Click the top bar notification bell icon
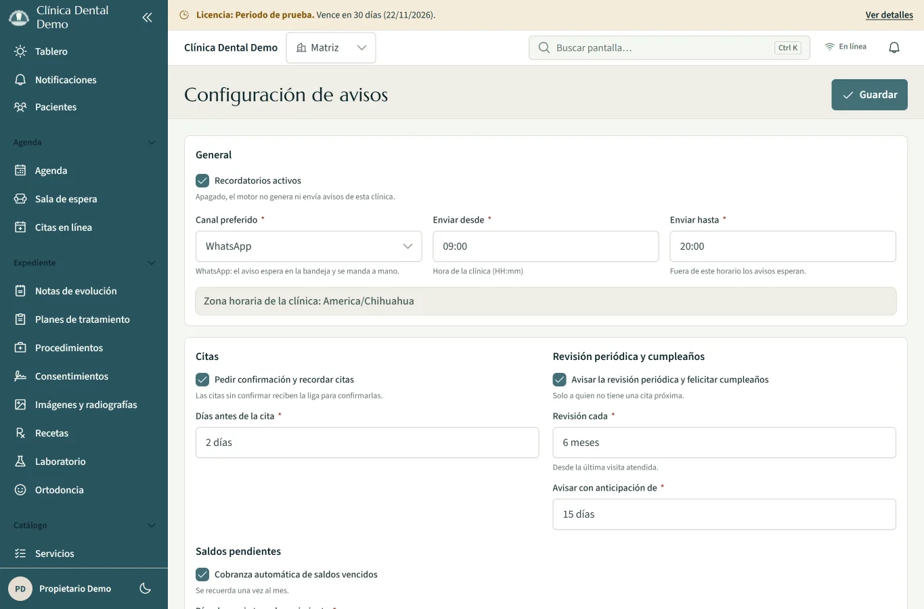The width and height of the screenshot is (924, 609). pyautogui.click(x=894, y=47)
